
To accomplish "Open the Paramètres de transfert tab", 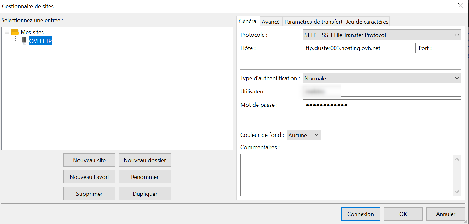I will [x=313, y=22].
